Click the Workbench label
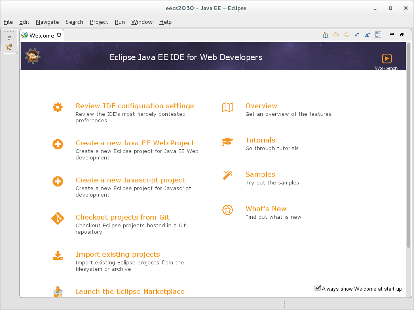414x310 pixels. click(x=386, y=68)
